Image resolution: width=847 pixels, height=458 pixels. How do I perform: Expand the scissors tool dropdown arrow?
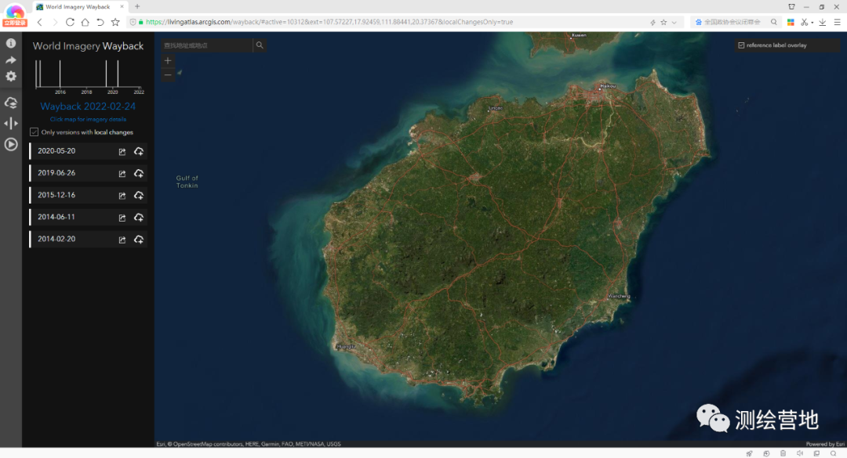point(812,23)
